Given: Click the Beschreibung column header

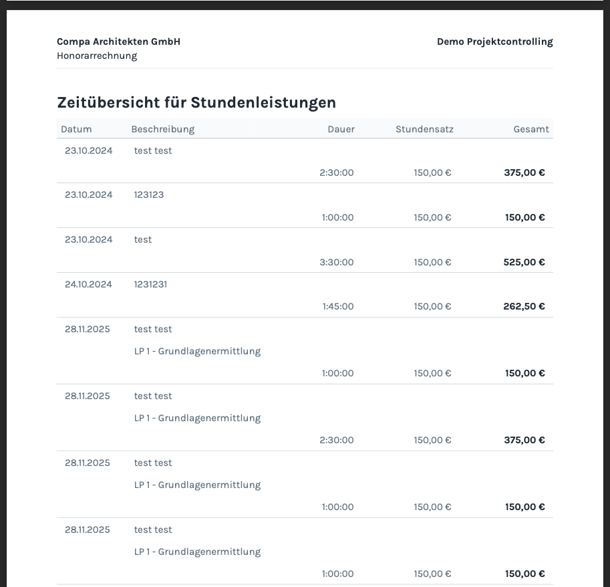Looking at the screenshot, I should 162,129.
